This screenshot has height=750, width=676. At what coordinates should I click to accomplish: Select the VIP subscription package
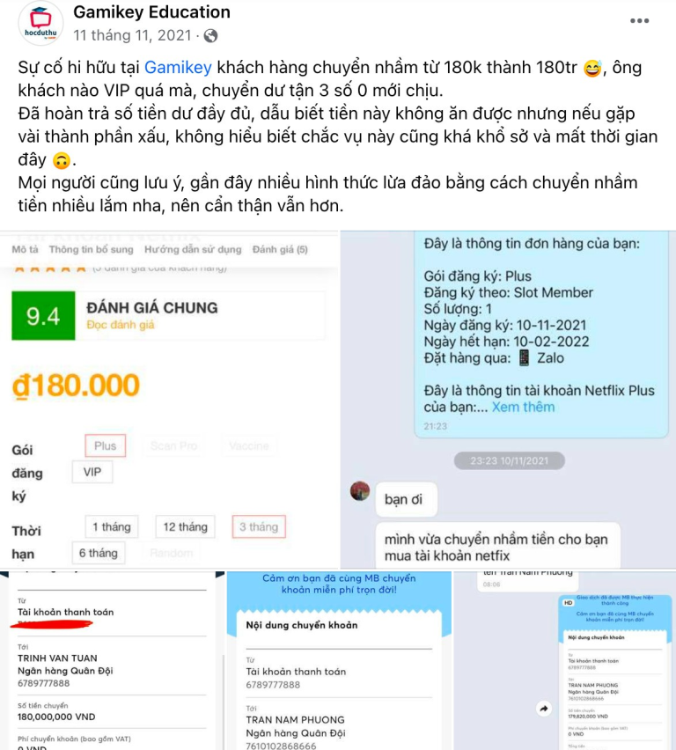(x=92, y=472)
